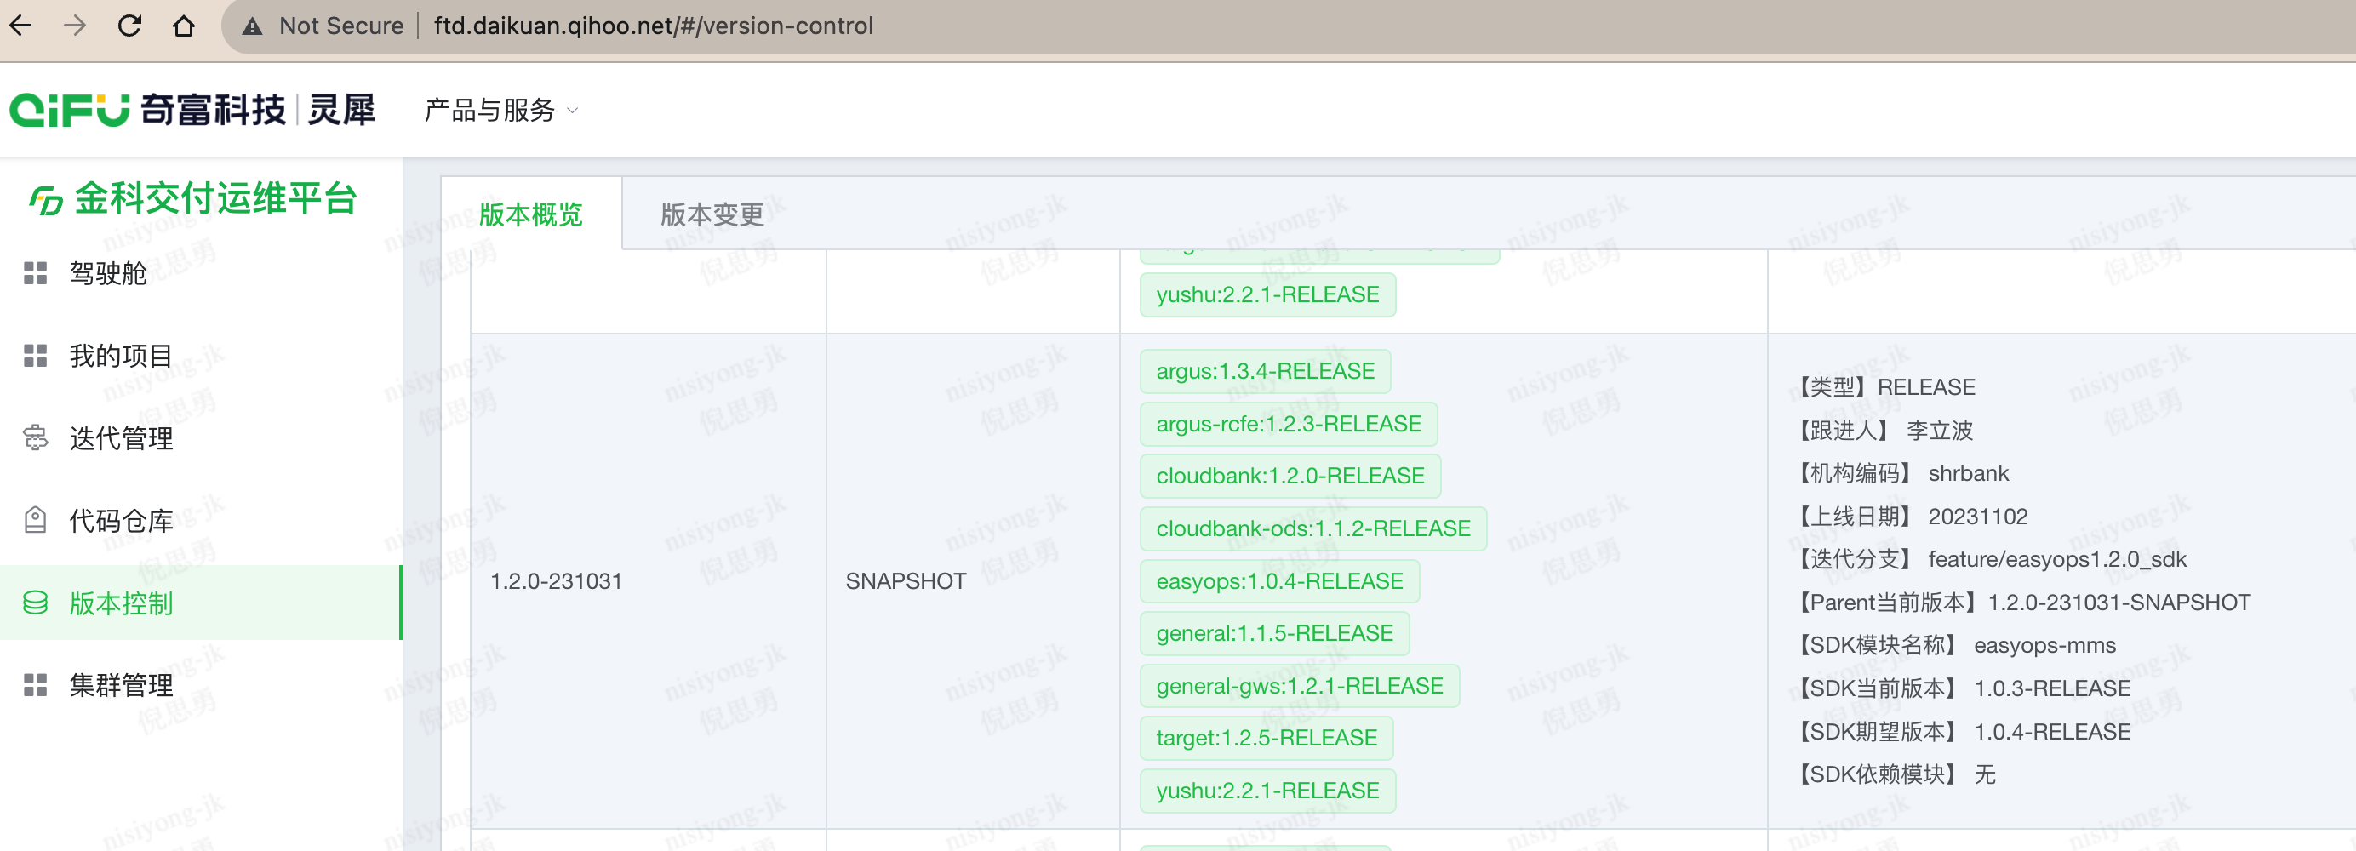2356x851 pixels.
Task: Click the browser home icon
Action: point(184,26)
